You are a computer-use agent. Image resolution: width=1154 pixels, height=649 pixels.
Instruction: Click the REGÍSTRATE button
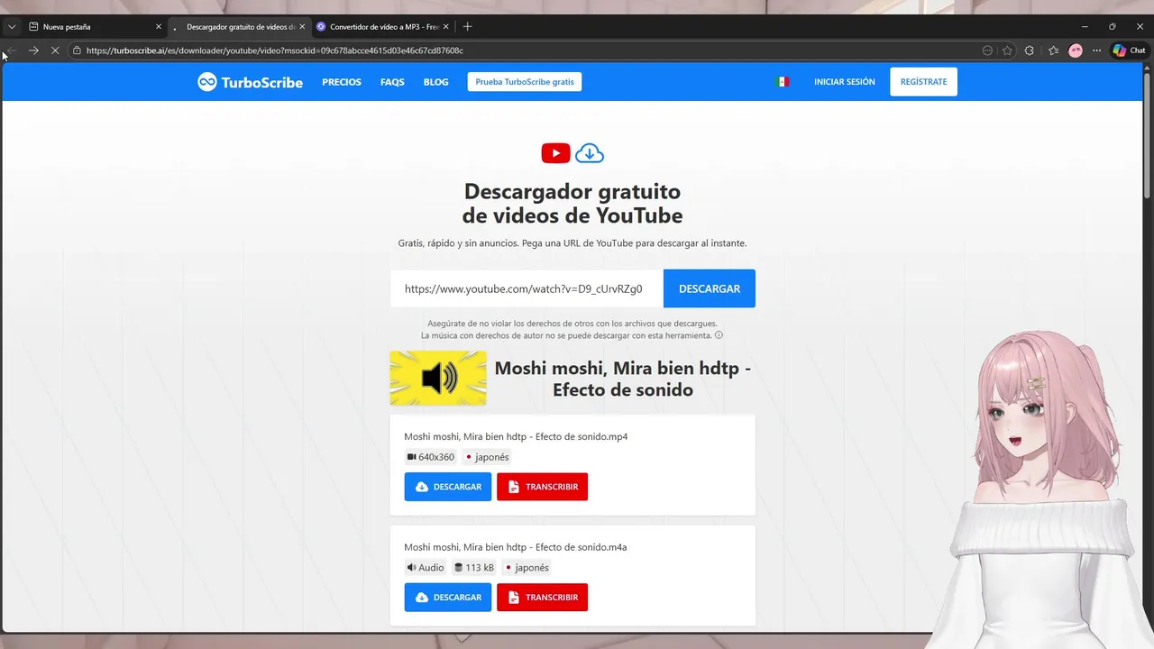tap(923, 82)
